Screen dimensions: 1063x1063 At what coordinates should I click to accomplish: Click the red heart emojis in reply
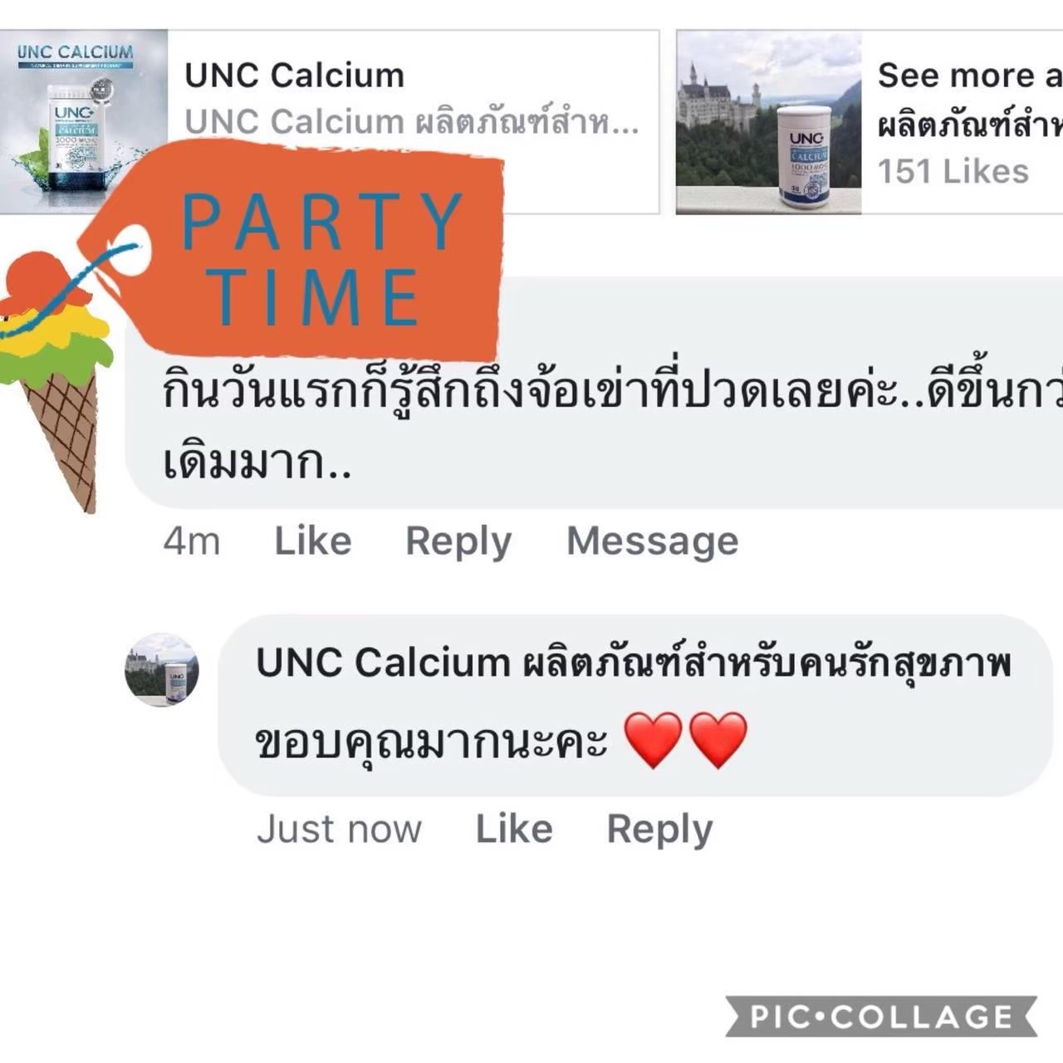pyautogui.click(x=685, y=739)
